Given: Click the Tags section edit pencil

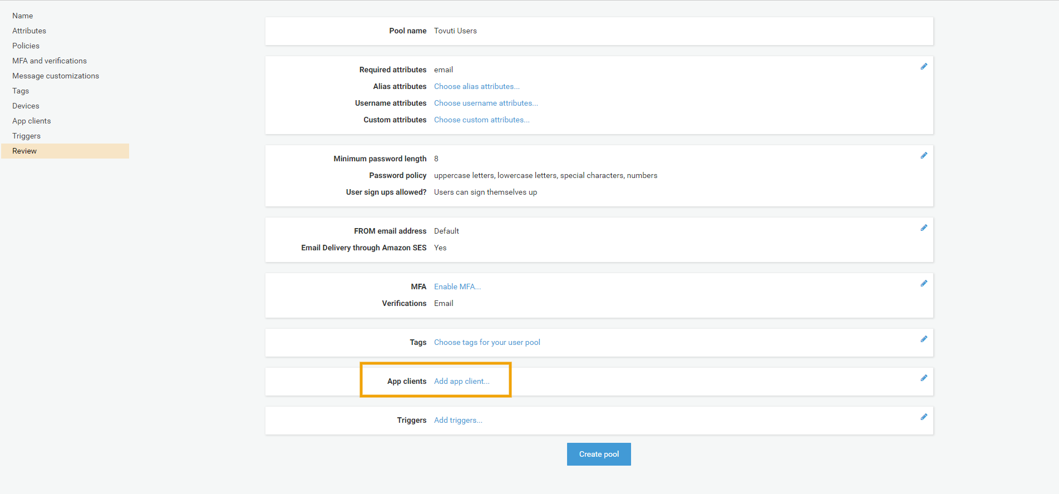Looking at the screenshot, I should pyautogui.click(x=923, y=339).
